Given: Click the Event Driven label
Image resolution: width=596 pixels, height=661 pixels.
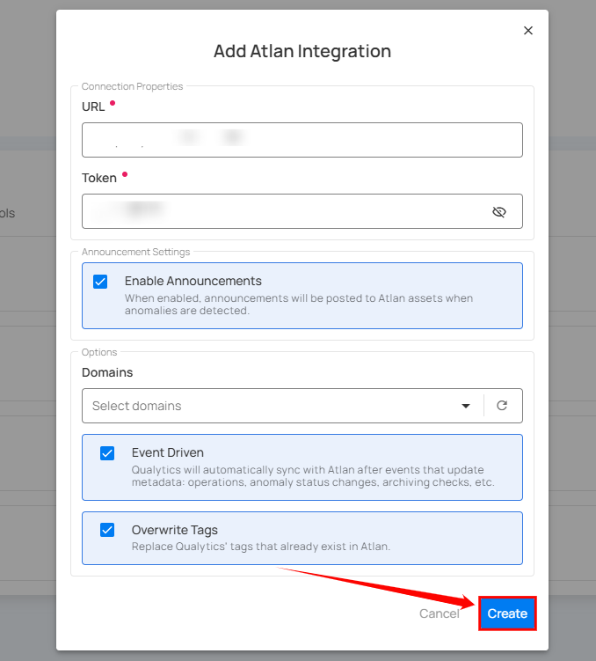Looking at the screenshot, I should click(168, 452).
